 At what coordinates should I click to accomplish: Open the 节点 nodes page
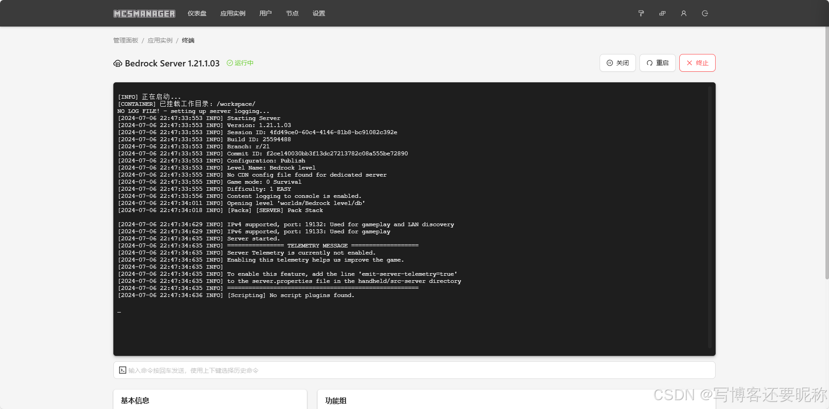point(292,14)
